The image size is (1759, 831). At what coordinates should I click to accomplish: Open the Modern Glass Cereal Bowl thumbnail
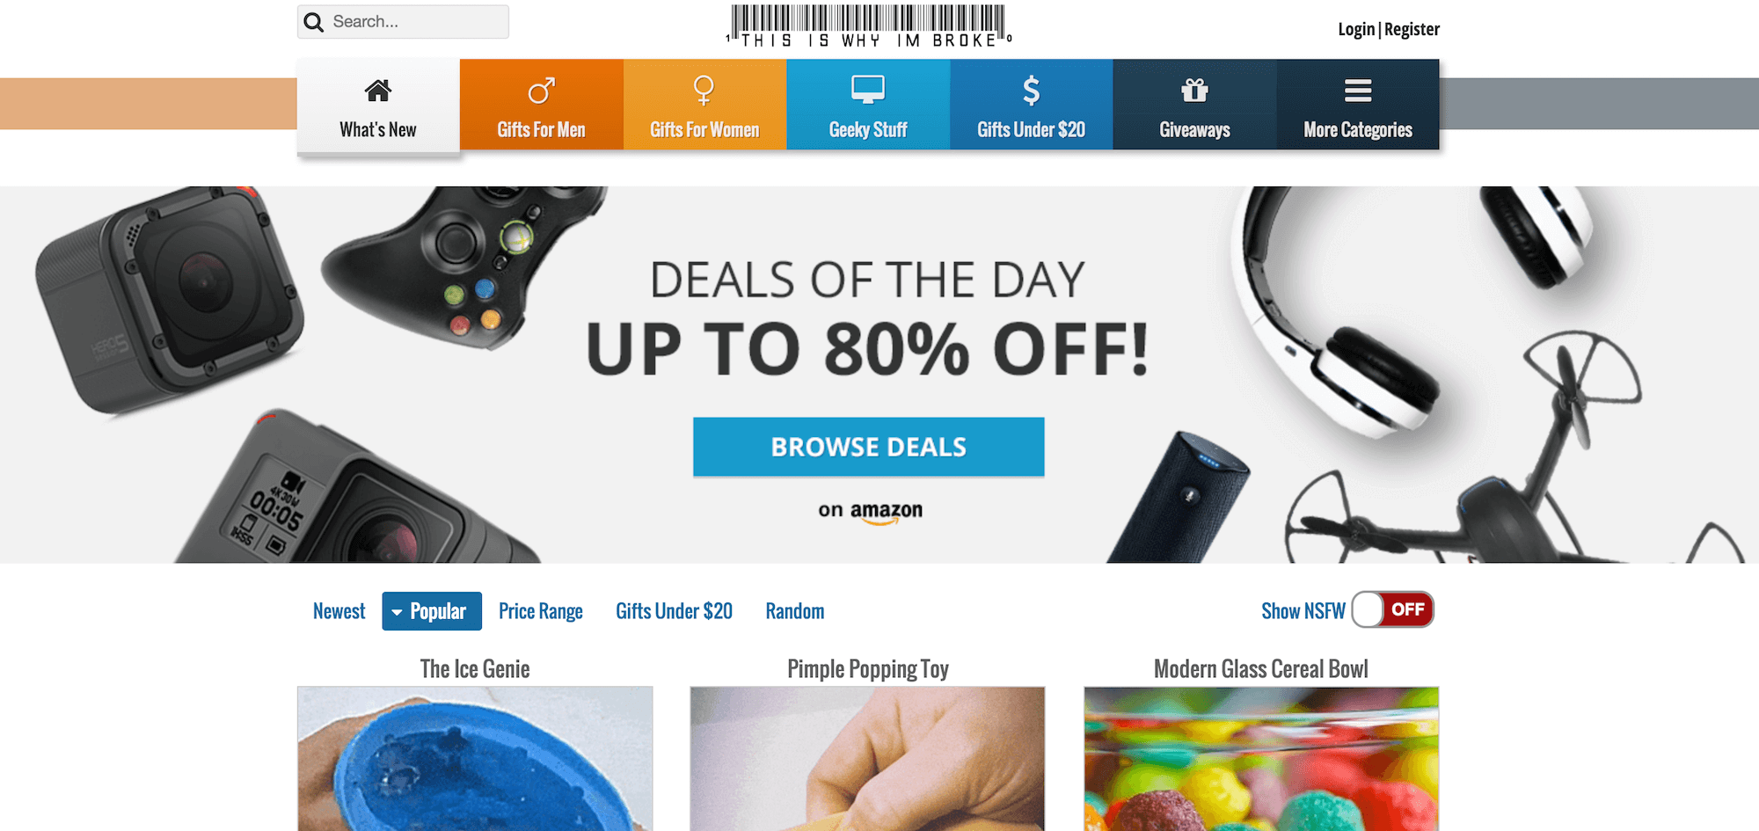click(1261, 759)
